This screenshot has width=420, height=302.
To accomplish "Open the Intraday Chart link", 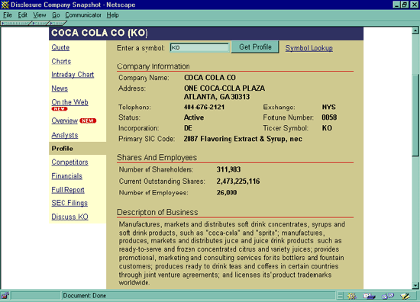I will tap(73, 75).
